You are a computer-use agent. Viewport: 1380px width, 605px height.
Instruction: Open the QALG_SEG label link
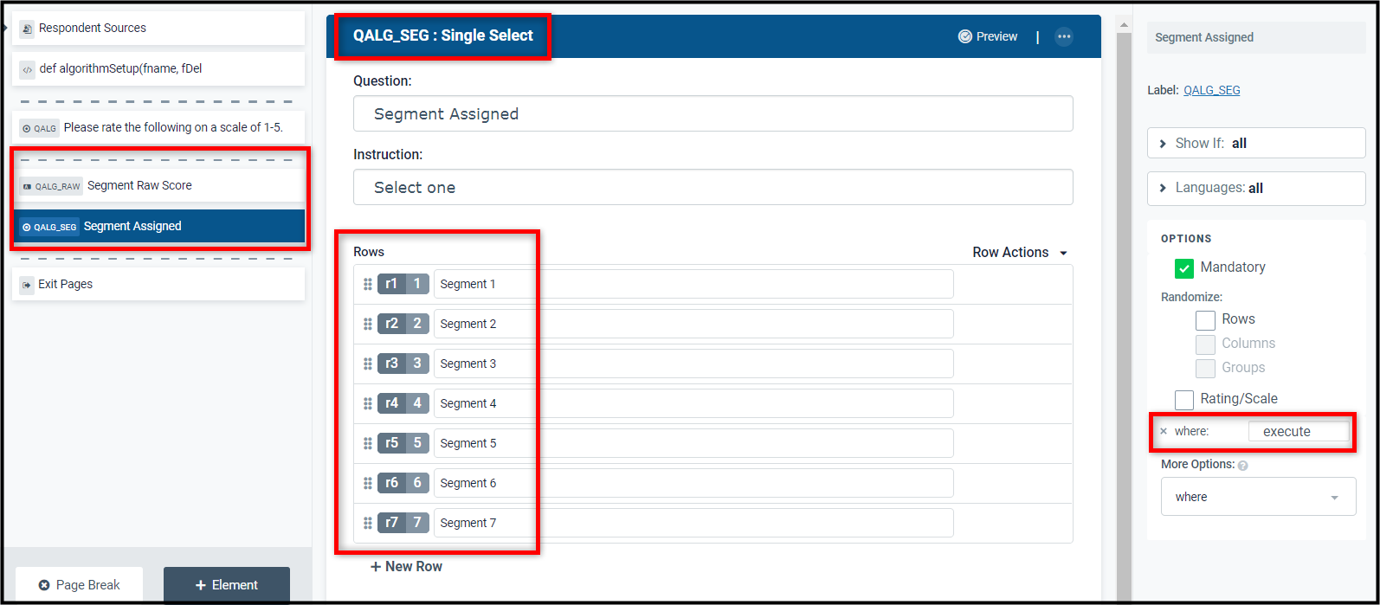(x=1211, y=90)
